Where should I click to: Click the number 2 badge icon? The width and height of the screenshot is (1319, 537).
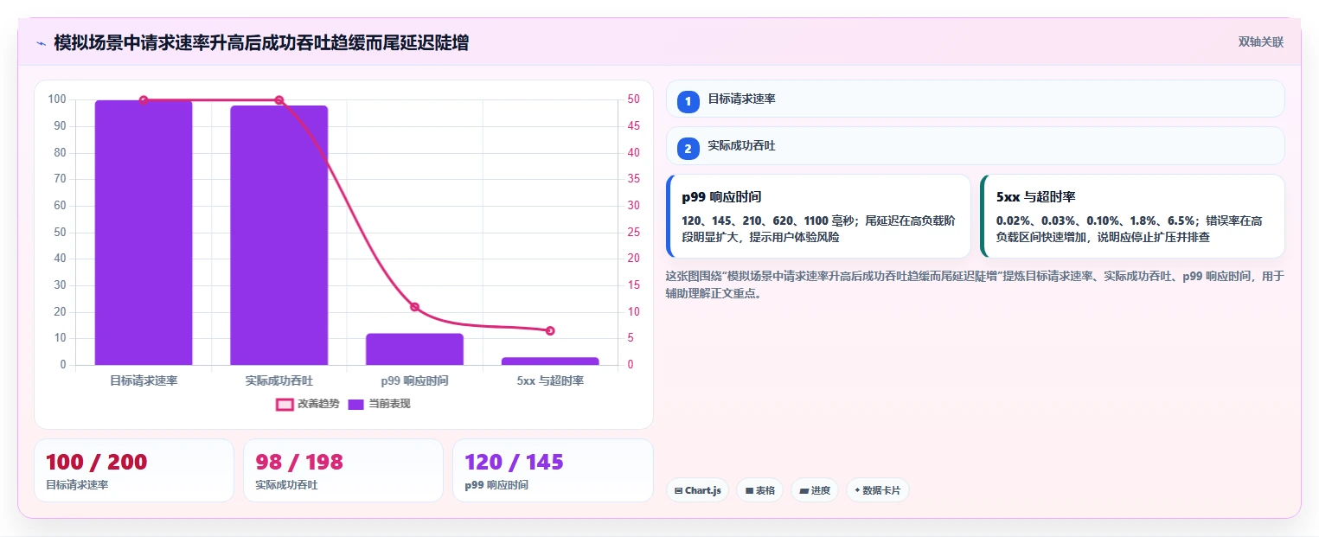click(688, 149)
